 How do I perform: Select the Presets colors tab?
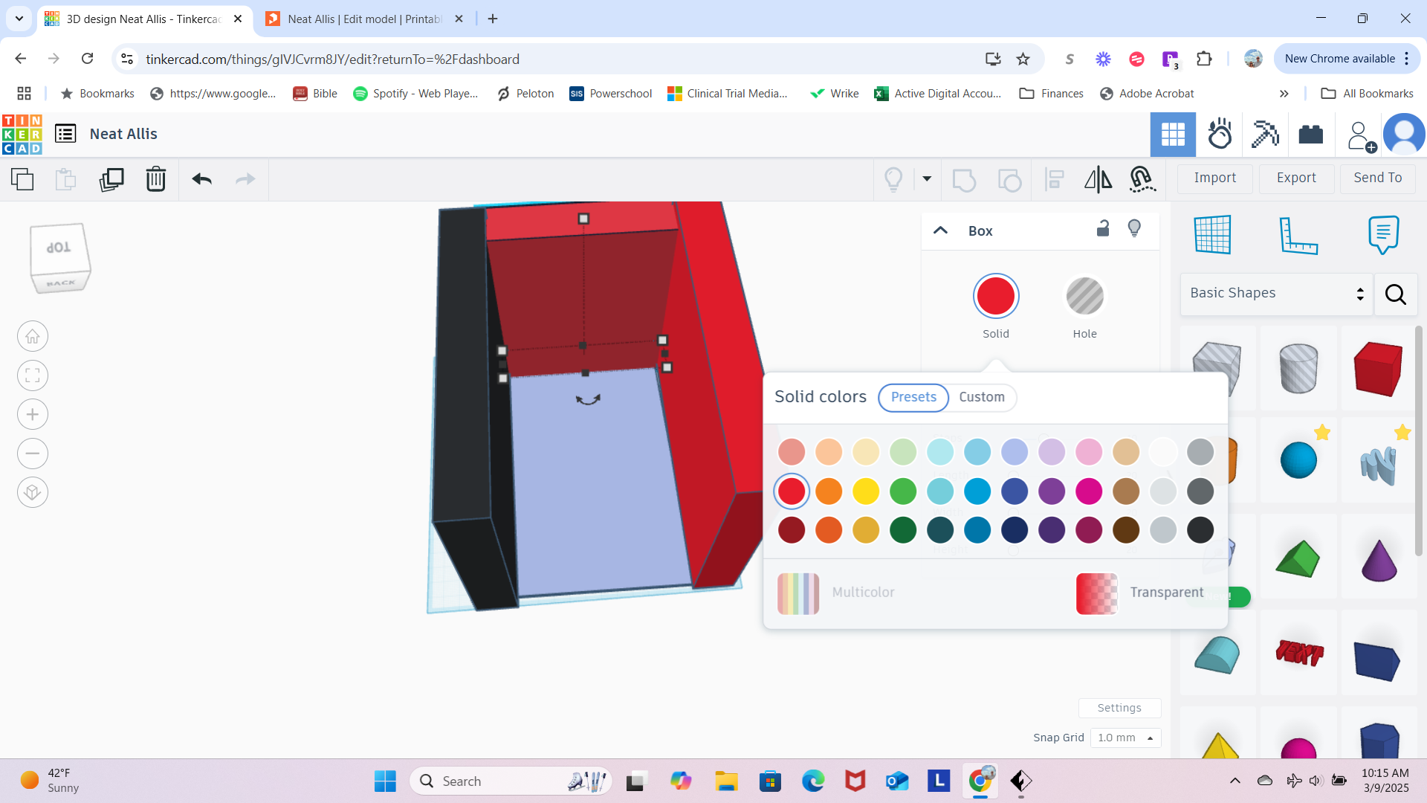[913, 398]
